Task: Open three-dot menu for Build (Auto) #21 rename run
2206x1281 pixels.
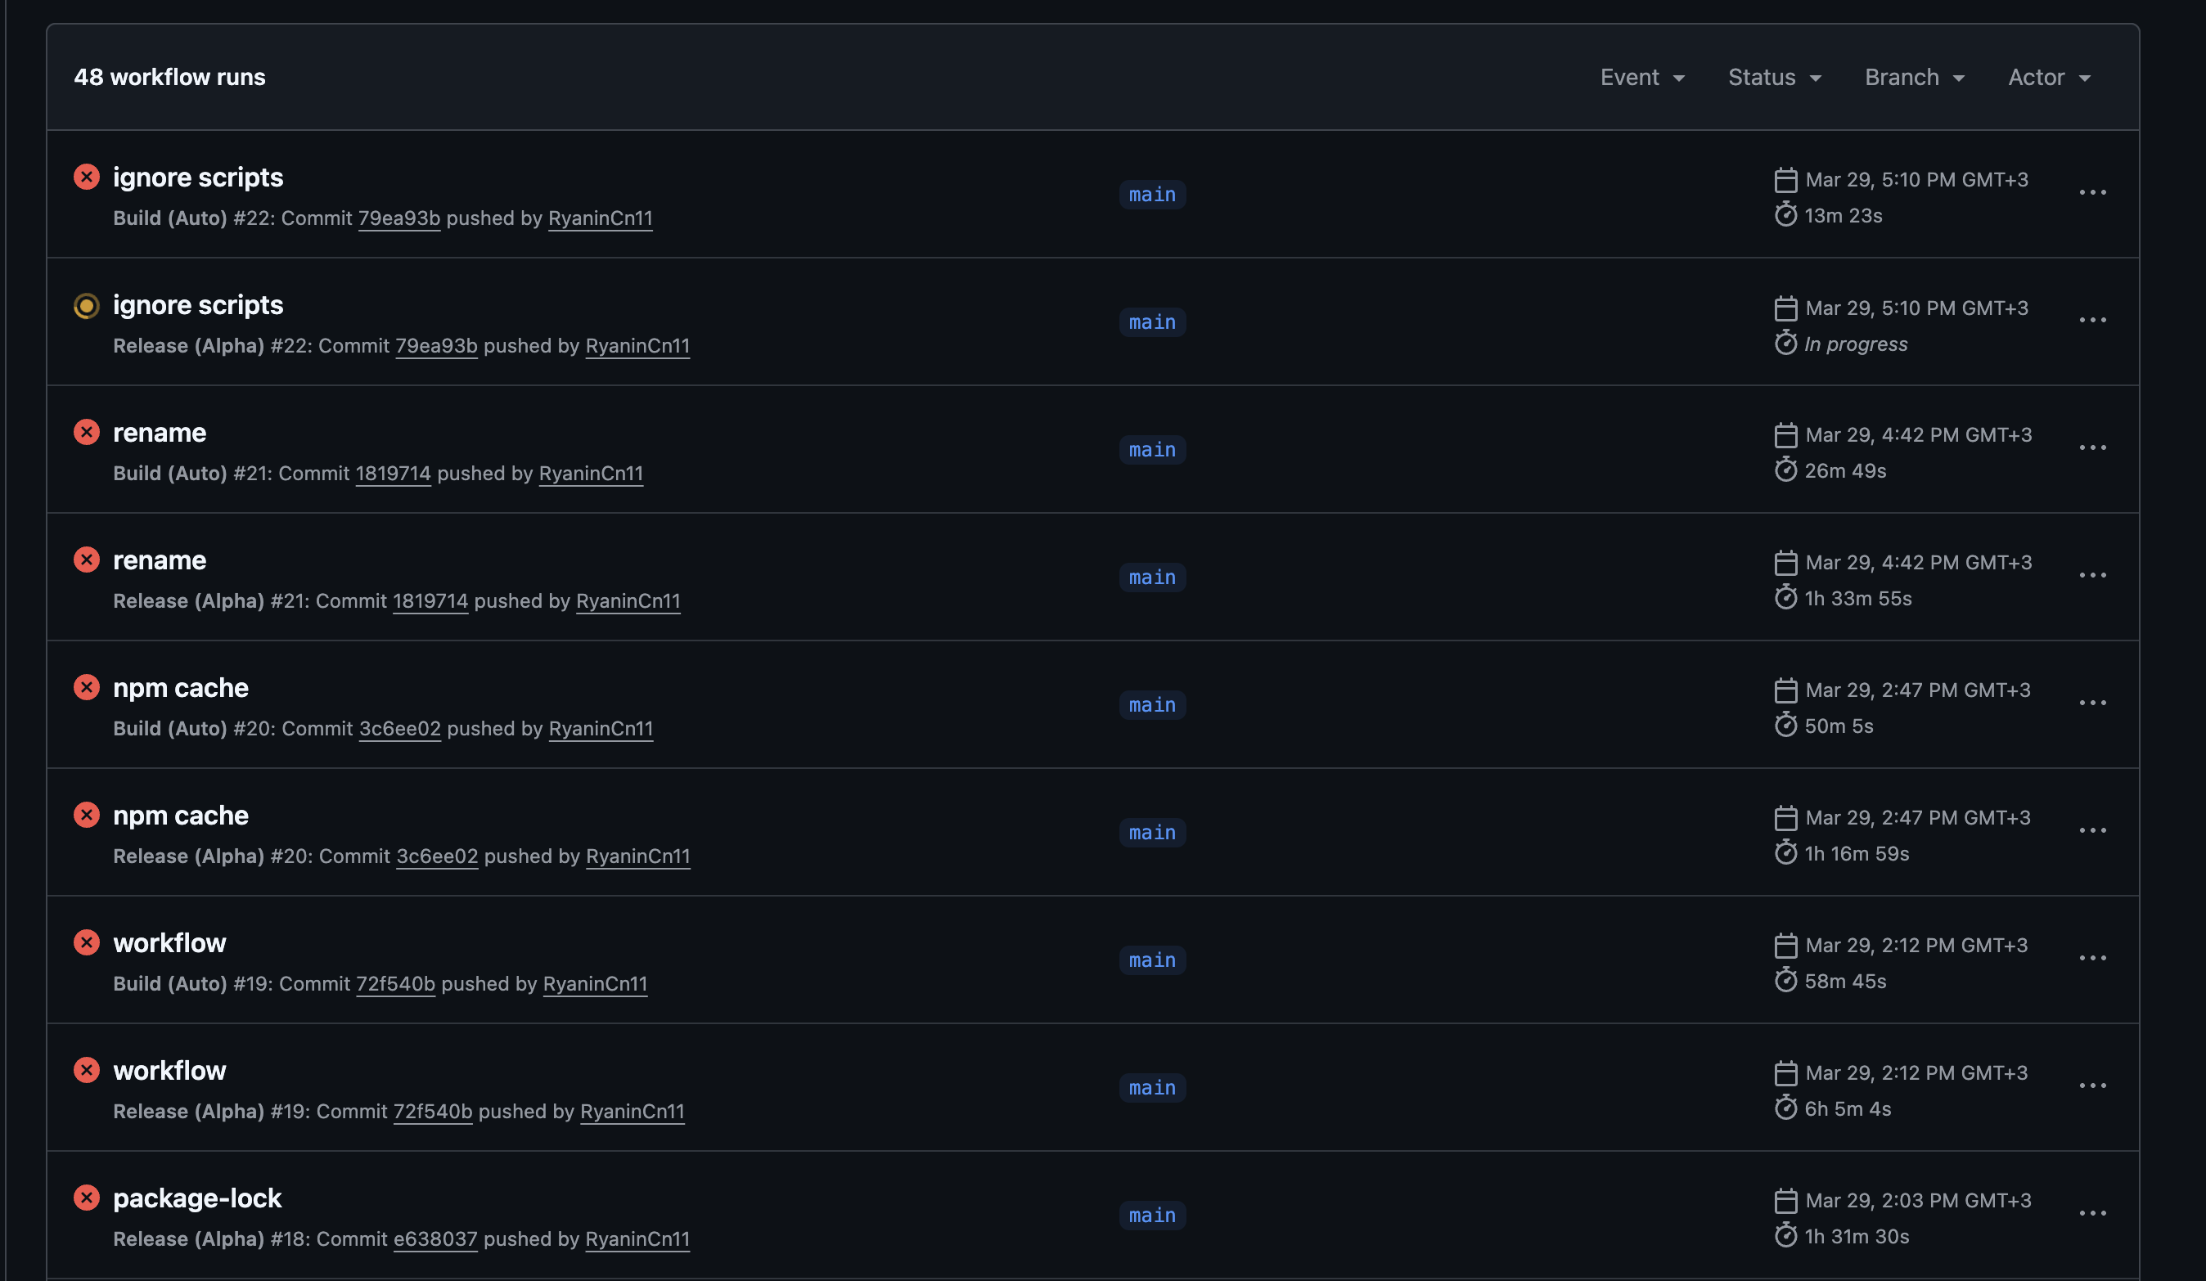Action: coord(2092,448)
